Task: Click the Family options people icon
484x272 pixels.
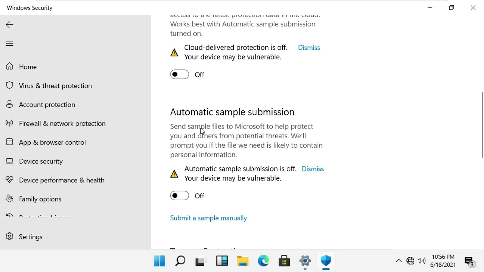Action: click(x=9, y=199)
